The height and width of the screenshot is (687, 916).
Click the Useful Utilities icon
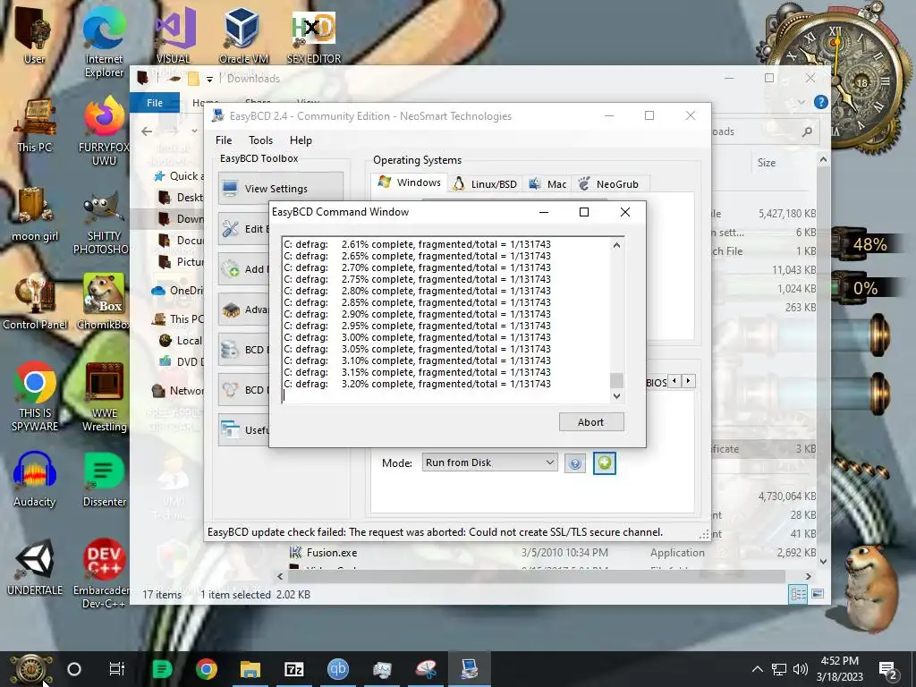coord(230,430)
